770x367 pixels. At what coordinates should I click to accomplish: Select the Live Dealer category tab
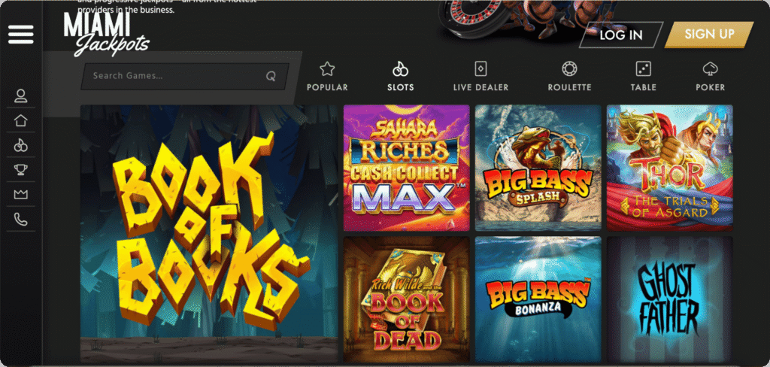pos(480,77)
